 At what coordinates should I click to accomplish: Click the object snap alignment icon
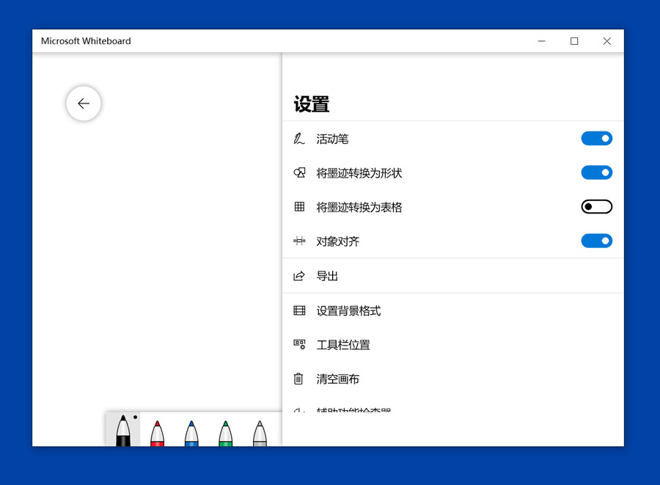pyautogui.click(x=299, y=241)
